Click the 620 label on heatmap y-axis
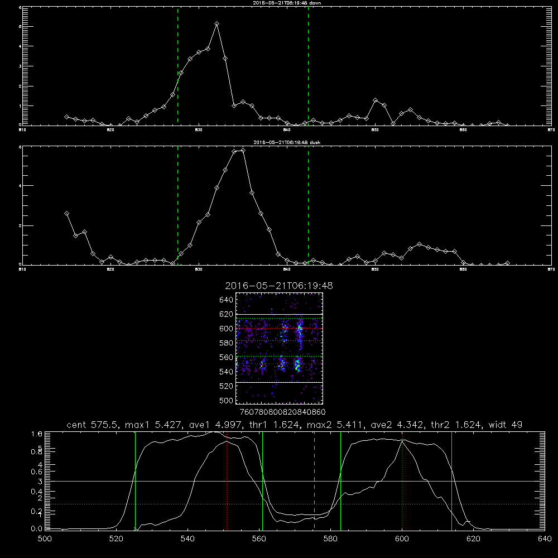 pos(226,314)
